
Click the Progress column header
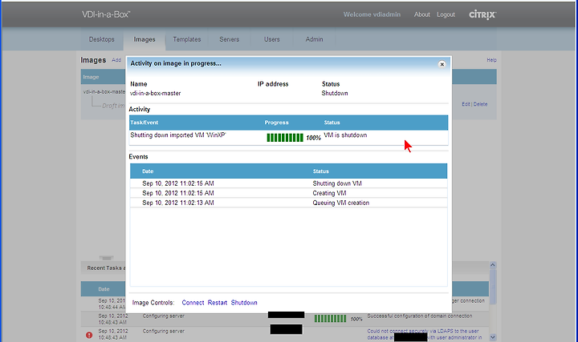tap(276, 123)
